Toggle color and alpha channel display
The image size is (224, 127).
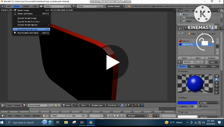click(x=123, y=105)
